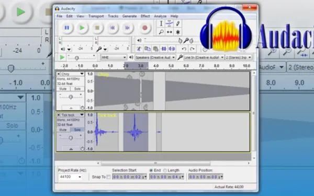Click the Chirp track gain slider
This screenshot has width=314, height=196.
point(71,97)
